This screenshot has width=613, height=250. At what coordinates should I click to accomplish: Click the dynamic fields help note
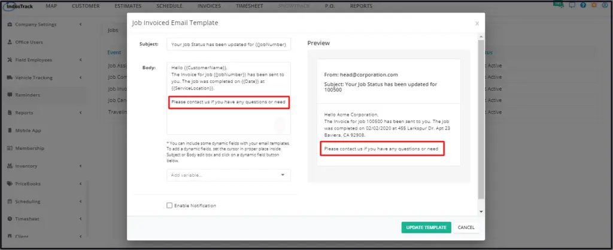click(228, 152)
